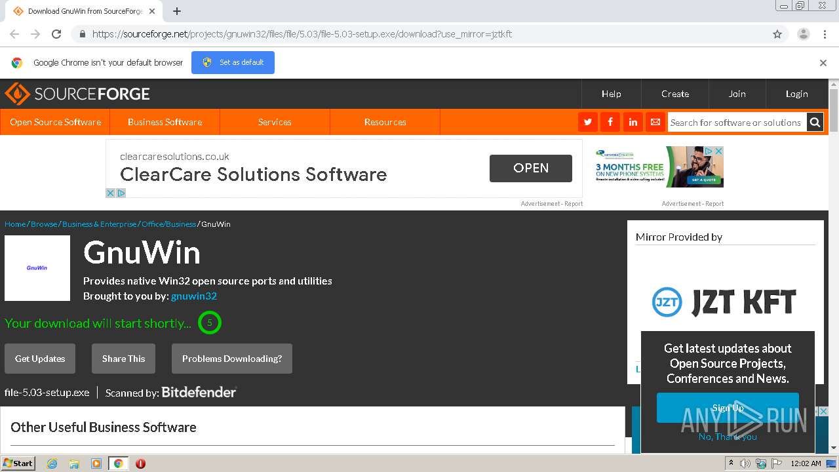839x472 pixels.
Task: Show hidden system tray icons
Action: coord(730,463)
